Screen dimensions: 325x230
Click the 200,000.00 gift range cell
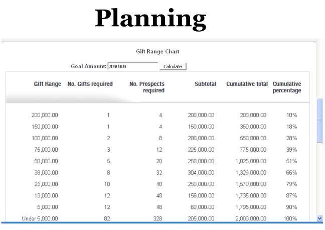(44, 115)
